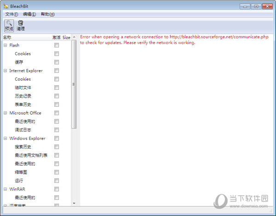The image size is (276, 216).
Task: Tick the 最近使用文档列表 checkbox
Action: (x=57, y=155)
